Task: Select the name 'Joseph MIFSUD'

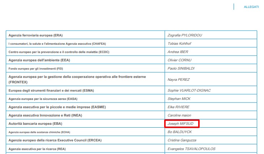Action: (180, 124)
